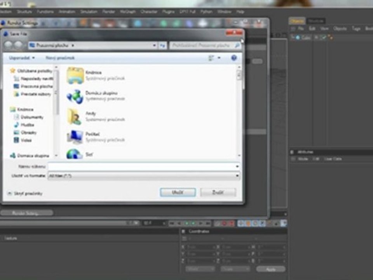Select Videá in sidebar
Screen dimensions: 373x280
point(23,140)
